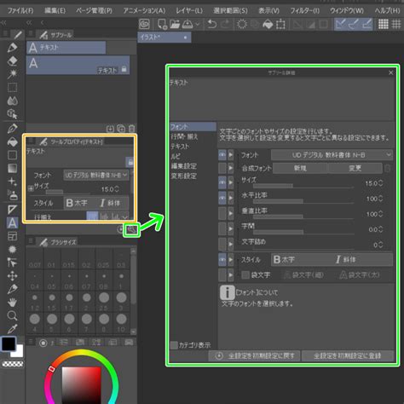
Task: Select the Zoom magnifier tool
Action: [12, 315]
